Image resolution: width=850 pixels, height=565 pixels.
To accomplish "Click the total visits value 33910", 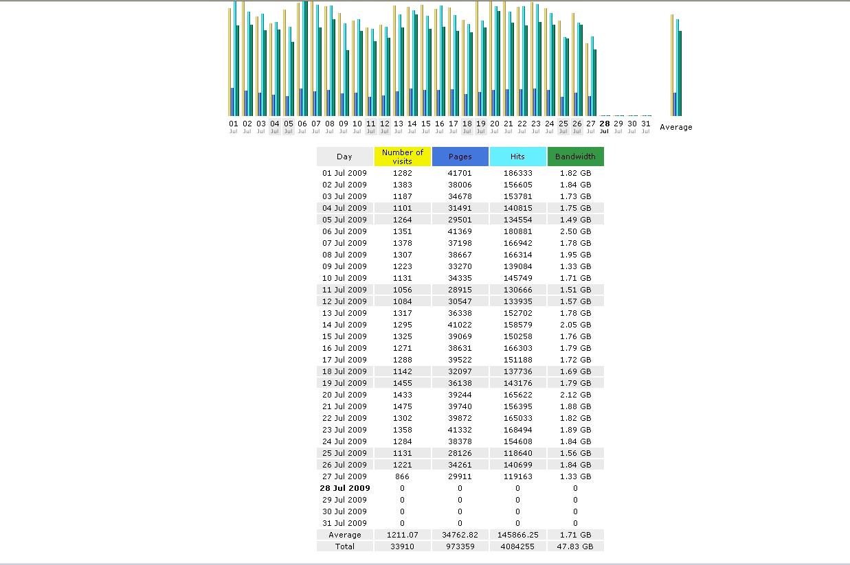I will (402, 546).
